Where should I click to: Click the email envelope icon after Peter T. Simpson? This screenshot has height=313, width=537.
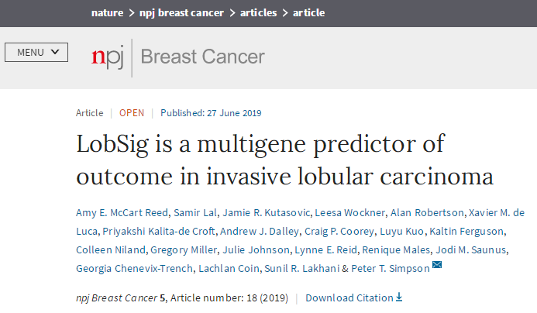coord(437,267)
